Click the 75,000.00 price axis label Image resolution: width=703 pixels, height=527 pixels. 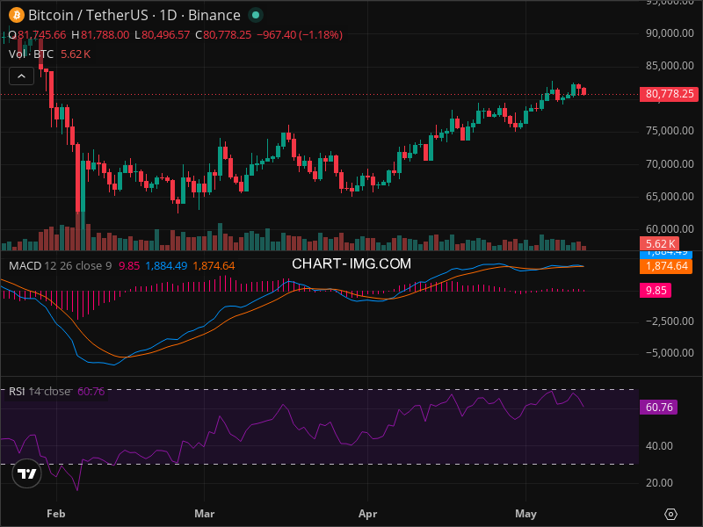(x=670, y=131)
